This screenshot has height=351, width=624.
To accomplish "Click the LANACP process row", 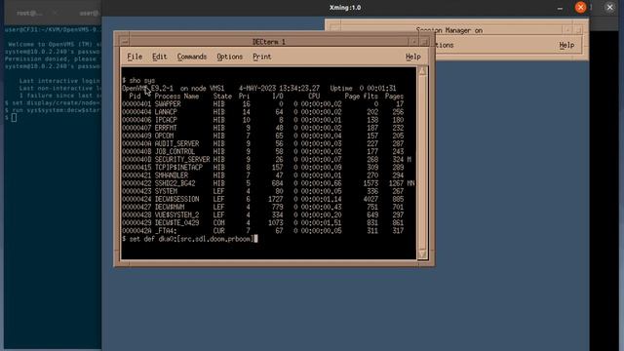I will tap(263, 112).
